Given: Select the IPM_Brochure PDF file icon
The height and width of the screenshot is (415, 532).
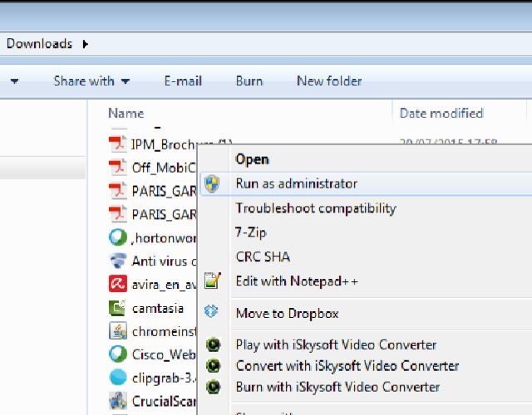Looking at the screenshot, I should tap(118, 144).
